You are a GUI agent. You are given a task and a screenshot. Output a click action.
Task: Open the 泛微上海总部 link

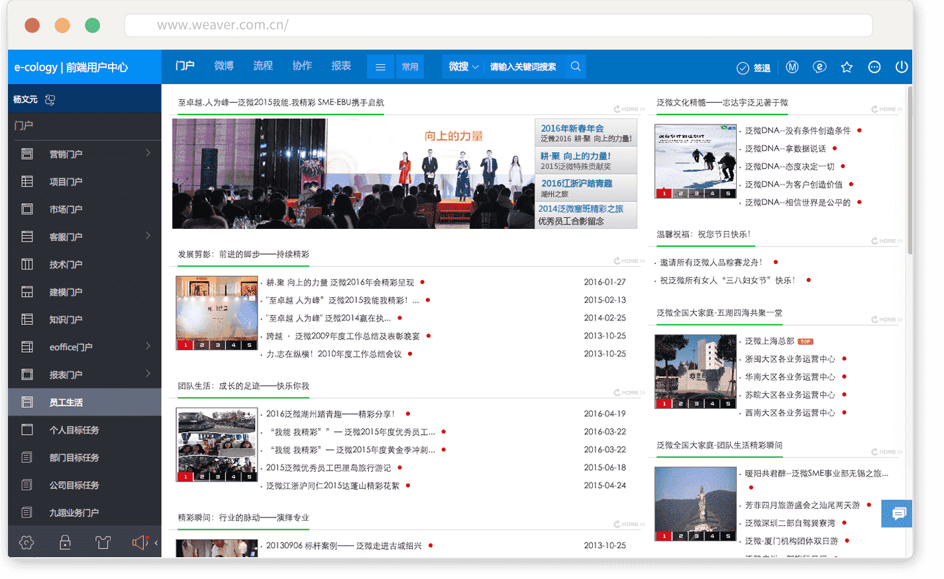(x=769, y=341)
